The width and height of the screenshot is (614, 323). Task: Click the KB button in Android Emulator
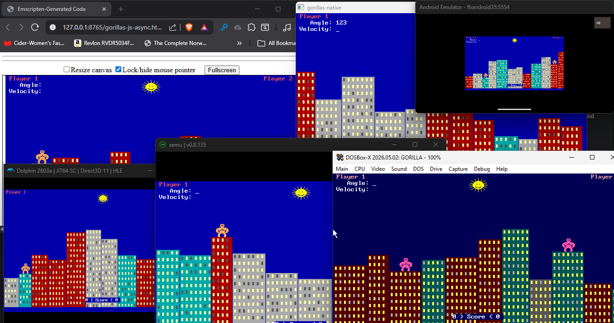[602, 23]
